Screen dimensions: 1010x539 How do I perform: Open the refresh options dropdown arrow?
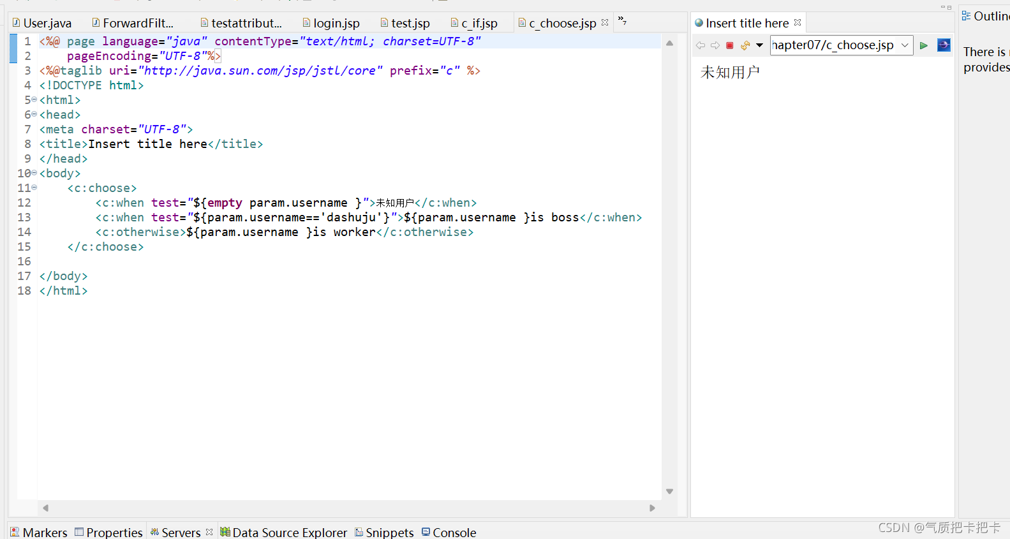[x=759, y=45]
